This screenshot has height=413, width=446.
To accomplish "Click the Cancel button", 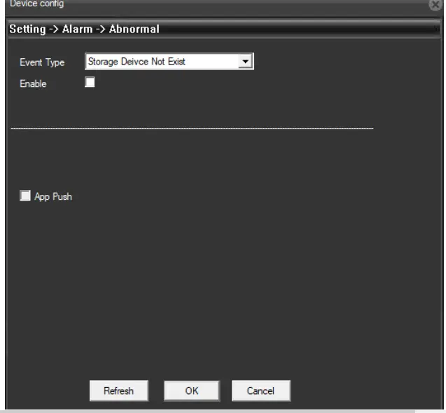I will click(261, 391).
